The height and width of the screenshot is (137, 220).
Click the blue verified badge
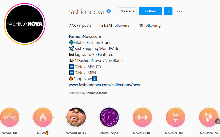pyautogui.click(x=109, y=11)
